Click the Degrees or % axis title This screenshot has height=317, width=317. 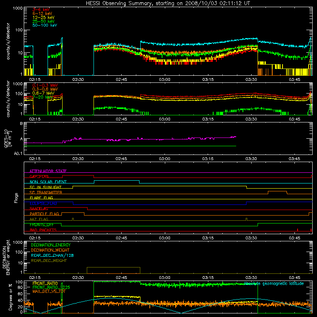point(10,297)
